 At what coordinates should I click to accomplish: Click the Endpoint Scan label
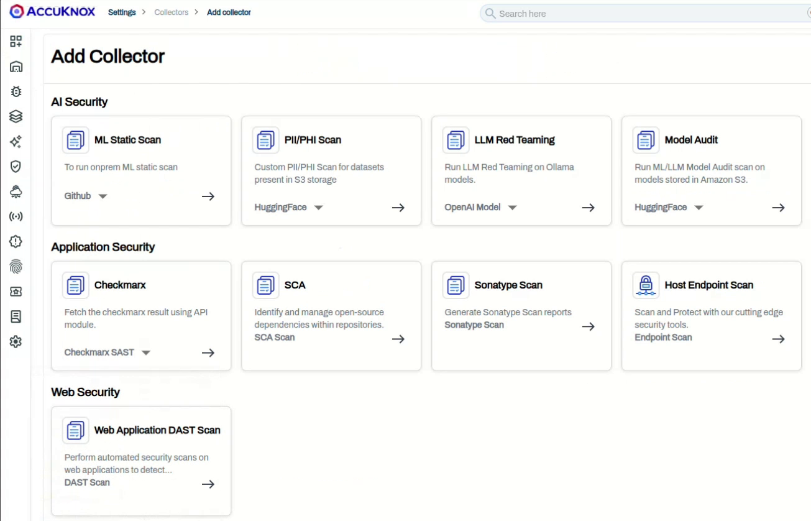click(x=663, y=338)
